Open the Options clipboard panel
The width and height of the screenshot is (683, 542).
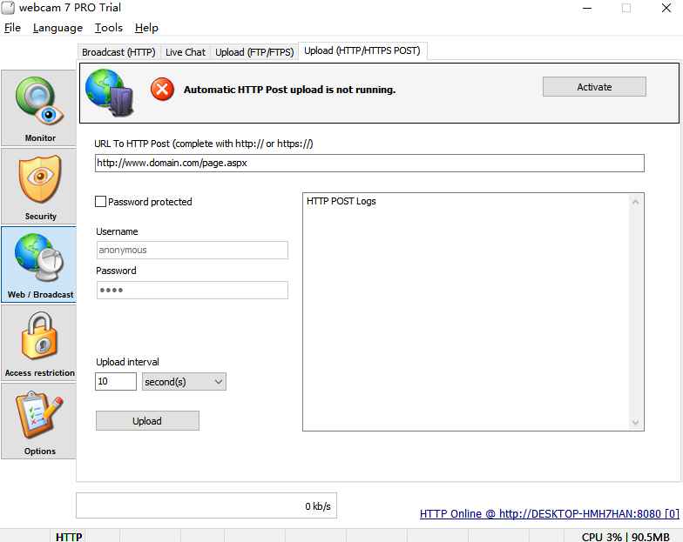click(38, 421)
